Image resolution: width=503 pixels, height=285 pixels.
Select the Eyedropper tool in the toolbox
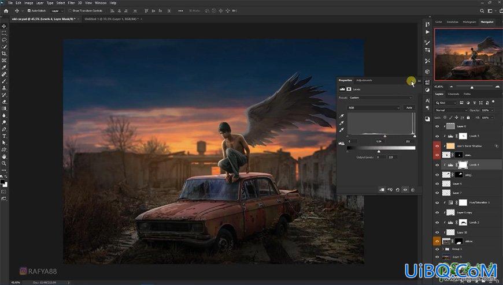point(4,67)
